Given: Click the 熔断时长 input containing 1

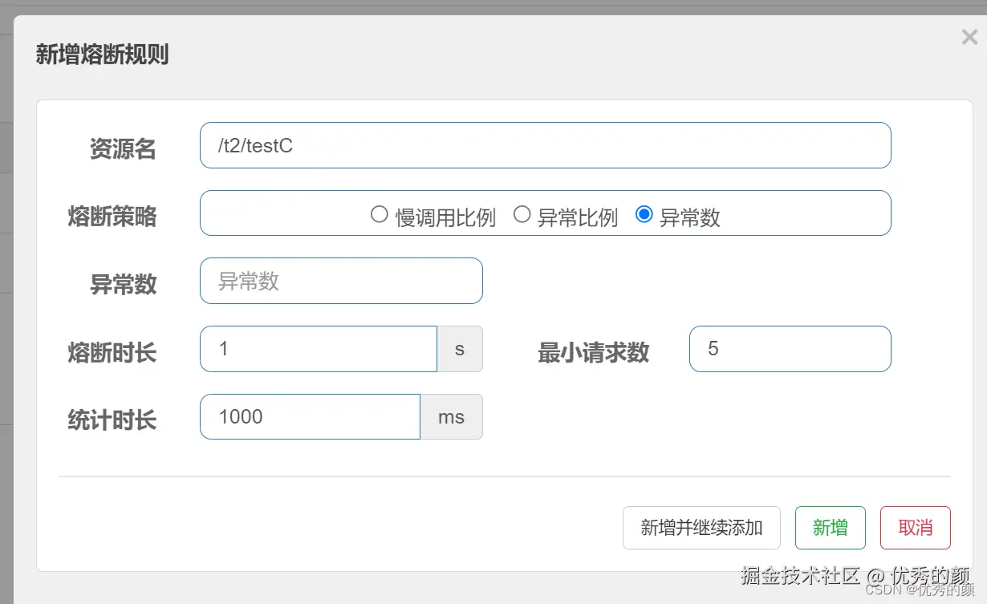Looking at the screenshot, I should [318, 349].
